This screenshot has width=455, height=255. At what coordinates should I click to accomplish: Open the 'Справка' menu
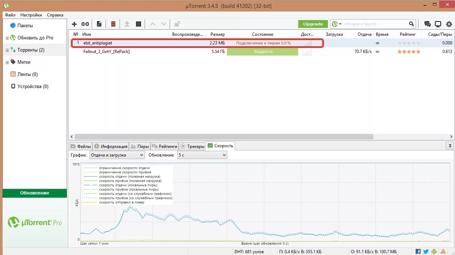click(55, 15)
